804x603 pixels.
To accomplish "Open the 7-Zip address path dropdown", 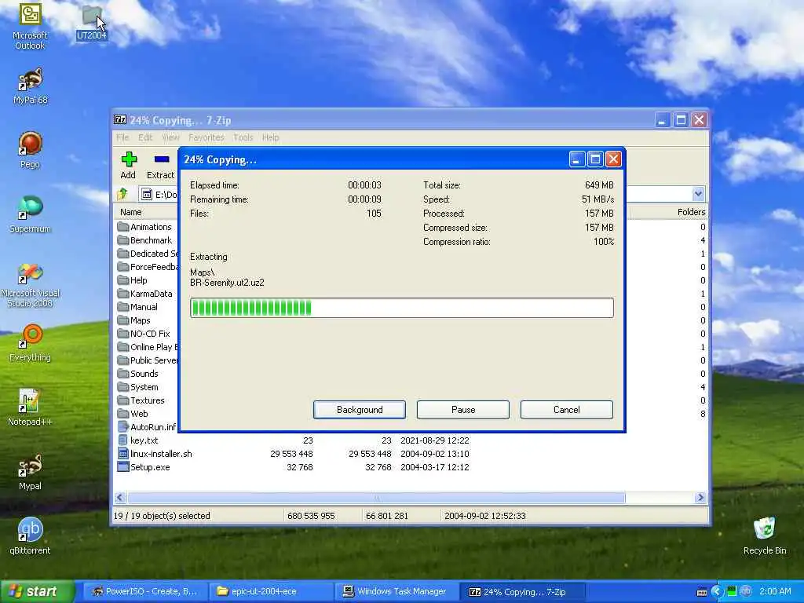I will click(698, 194).
